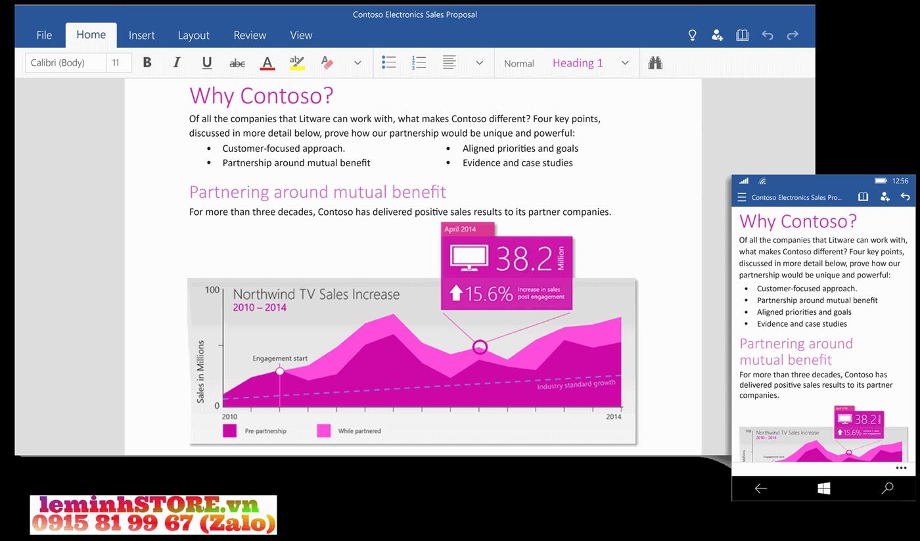Select the Northwind TV Sales chart image
920x541 pixels.
tap(413, 362)
